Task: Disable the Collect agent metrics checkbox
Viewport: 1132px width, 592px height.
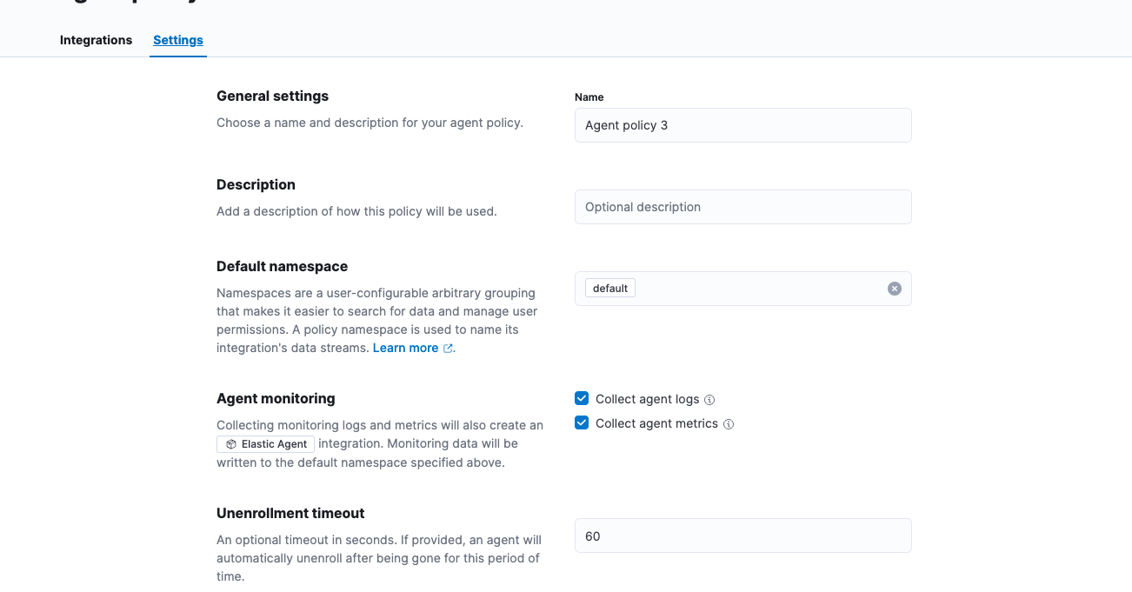Action: pos(581,422)
